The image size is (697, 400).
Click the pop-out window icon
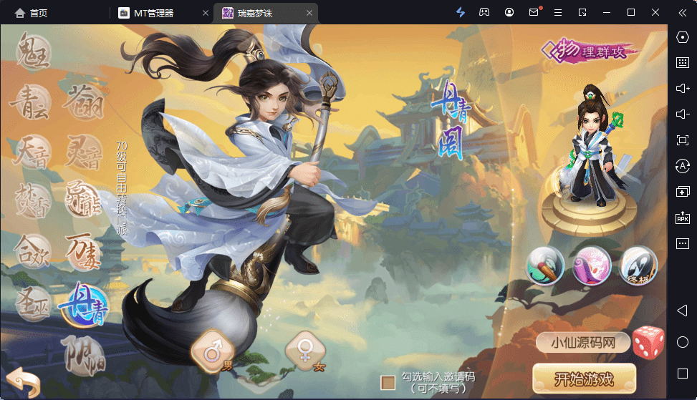(x=582, y=12)
